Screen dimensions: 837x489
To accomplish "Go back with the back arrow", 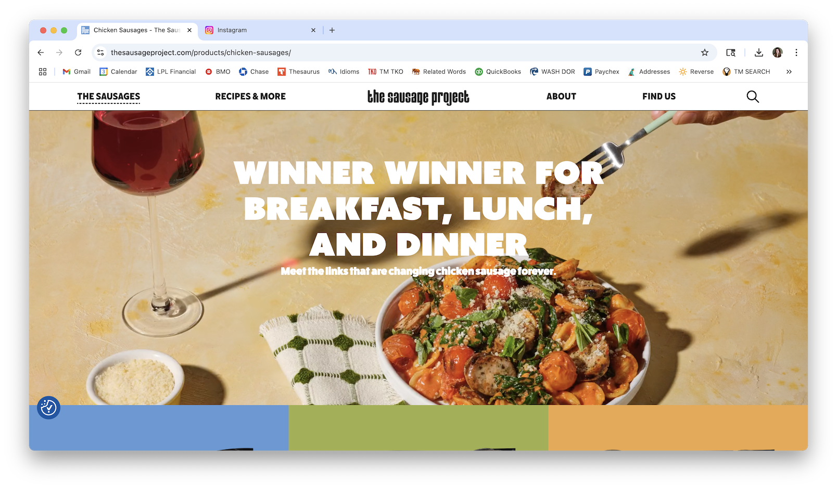I will coord(41,52).
